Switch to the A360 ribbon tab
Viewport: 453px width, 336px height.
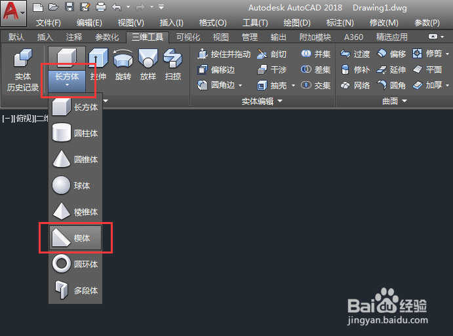coord(353,37)
